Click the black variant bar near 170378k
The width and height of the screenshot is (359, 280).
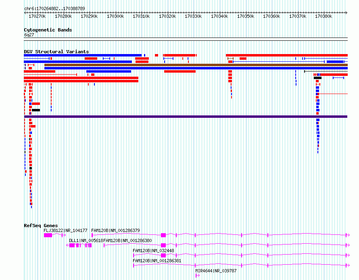pos(317,78)
